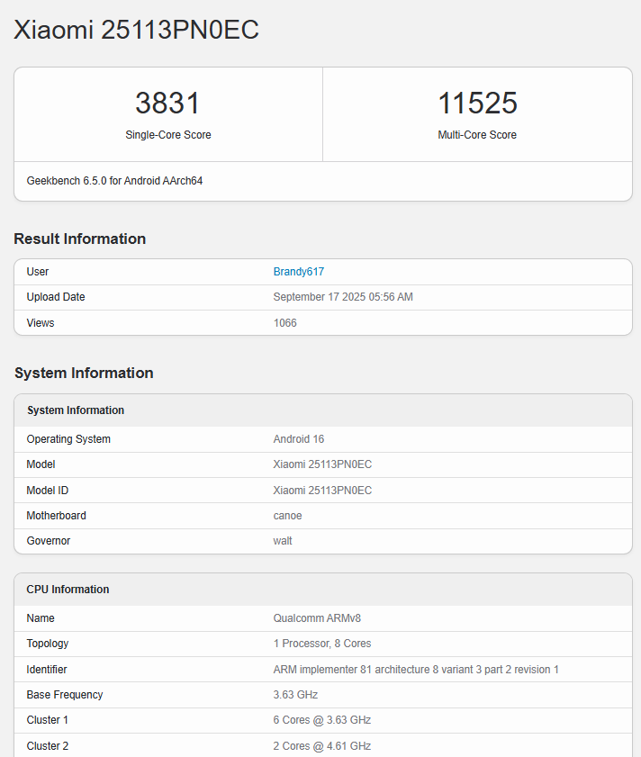Click the Multi-Core Score label
This screenshot has width=641, height=757.
click(477, 135)
